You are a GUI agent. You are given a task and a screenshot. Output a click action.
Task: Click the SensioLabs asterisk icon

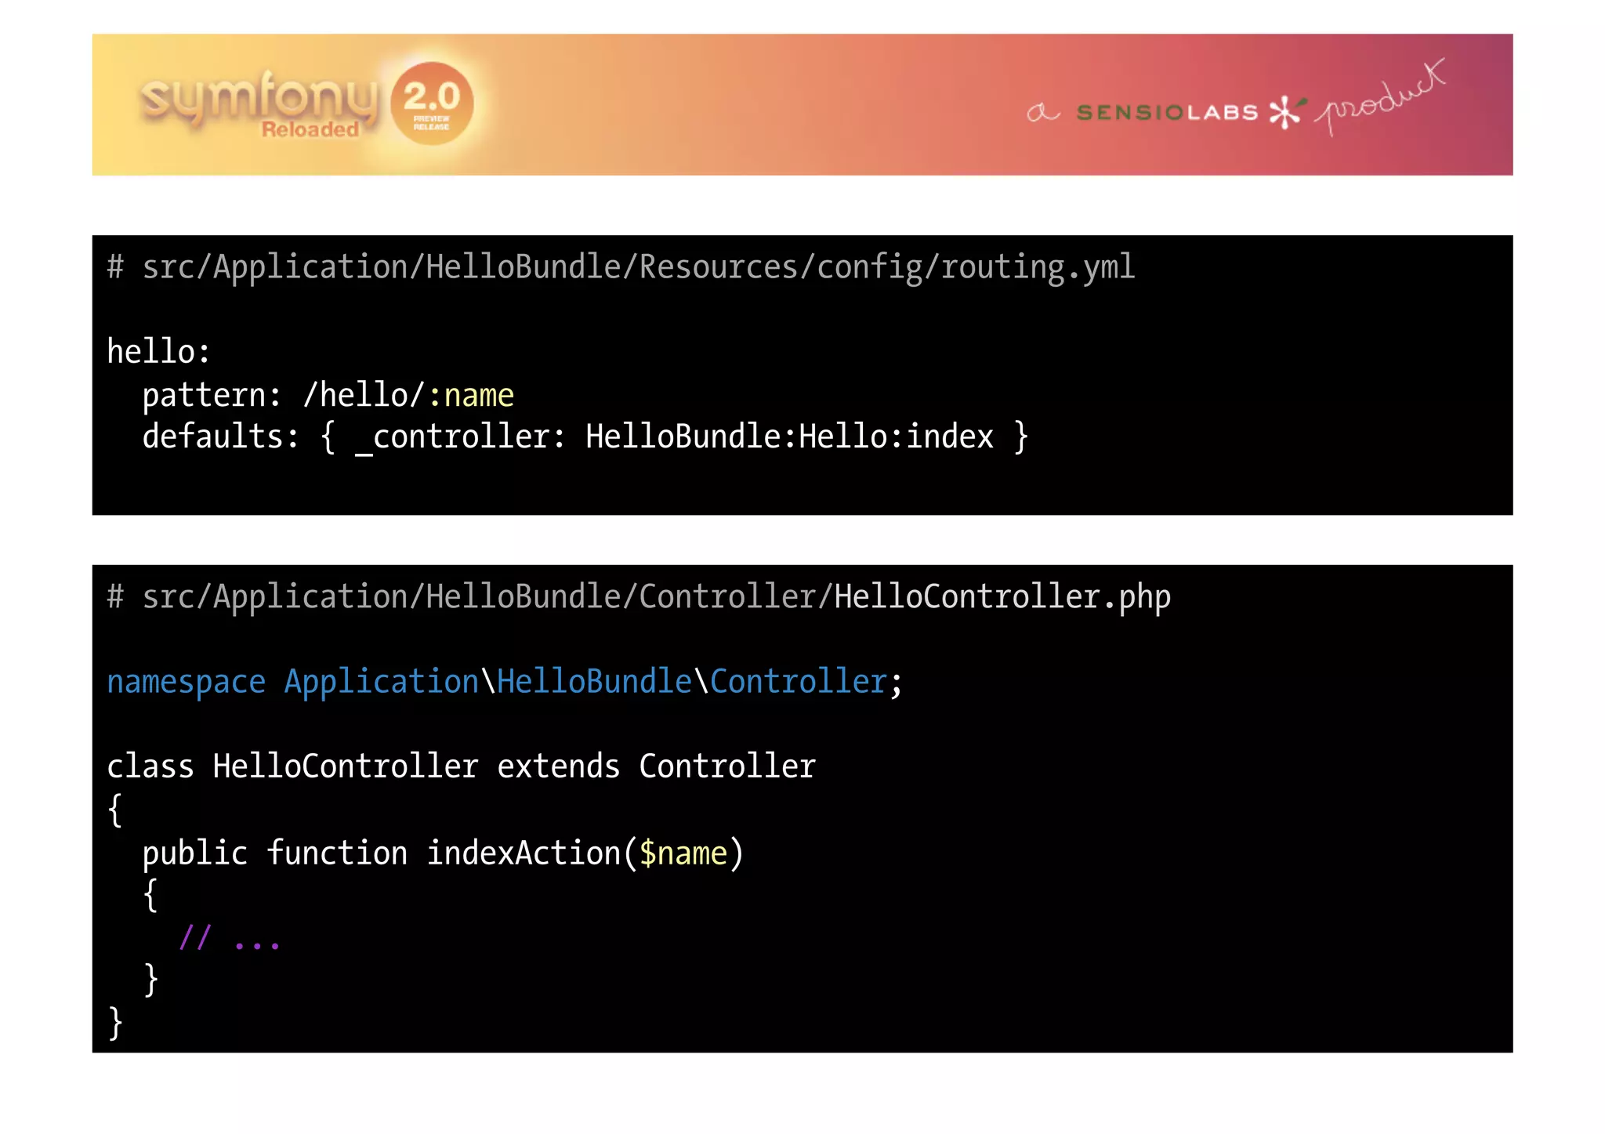(x=1285, y=112)
